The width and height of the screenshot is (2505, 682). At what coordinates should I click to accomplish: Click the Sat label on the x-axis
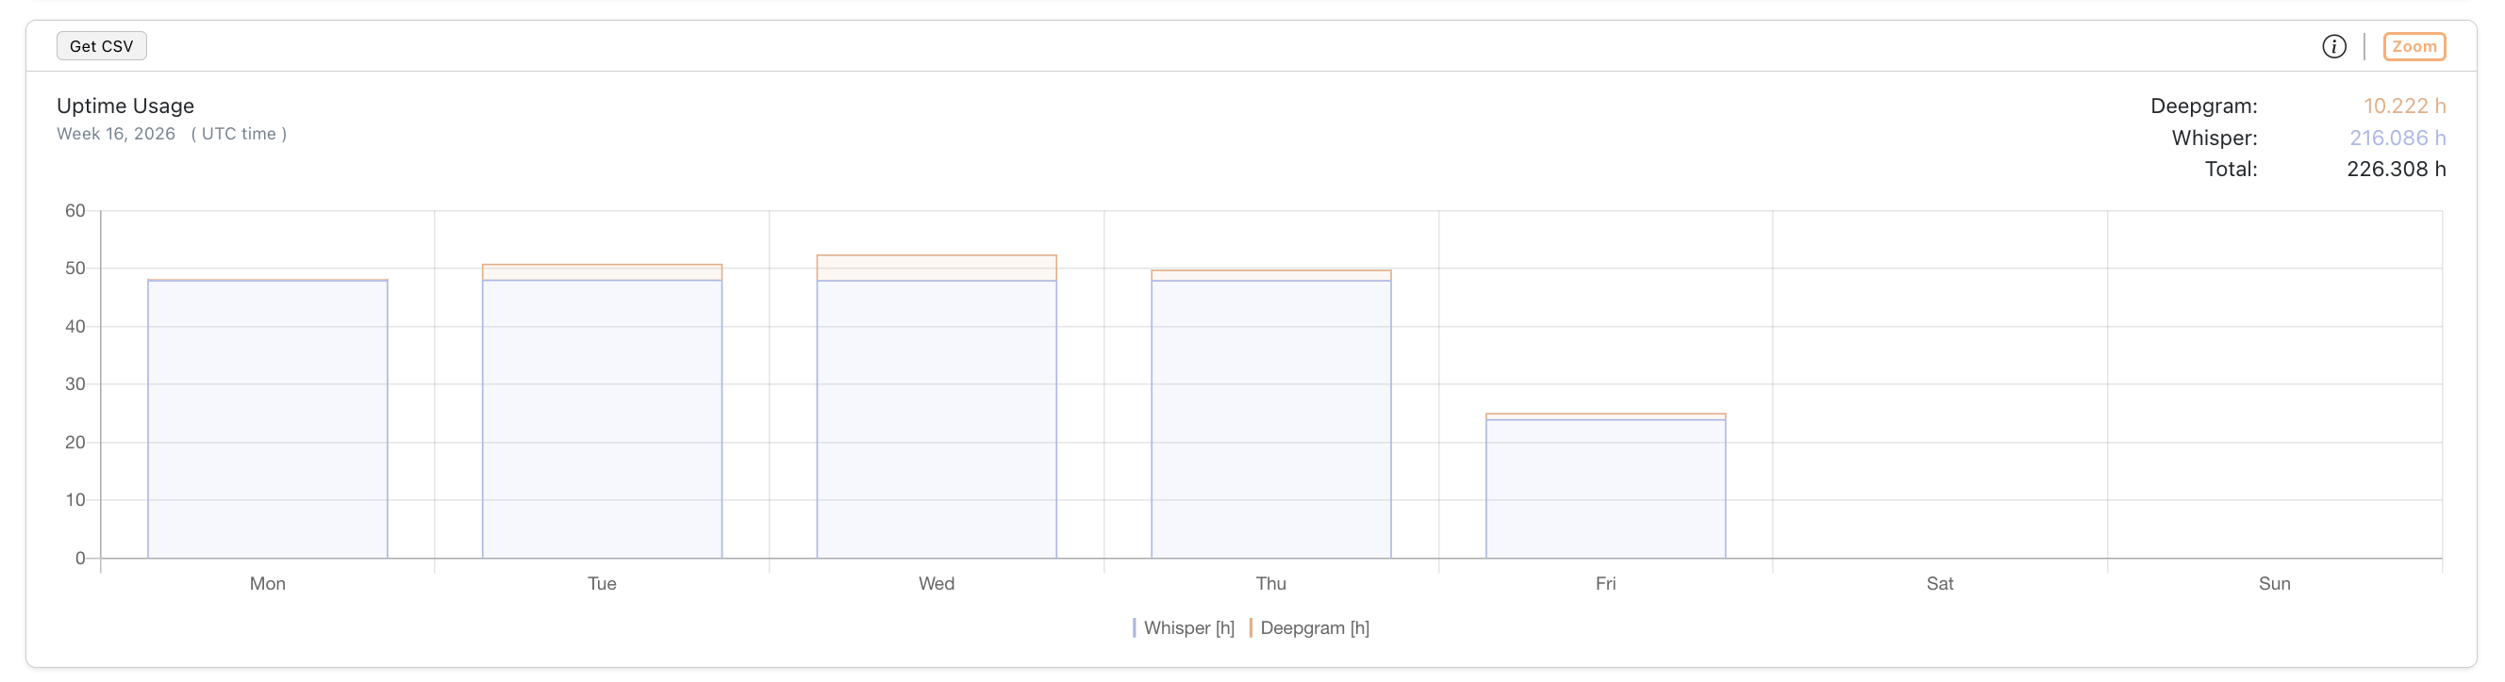1939,583
